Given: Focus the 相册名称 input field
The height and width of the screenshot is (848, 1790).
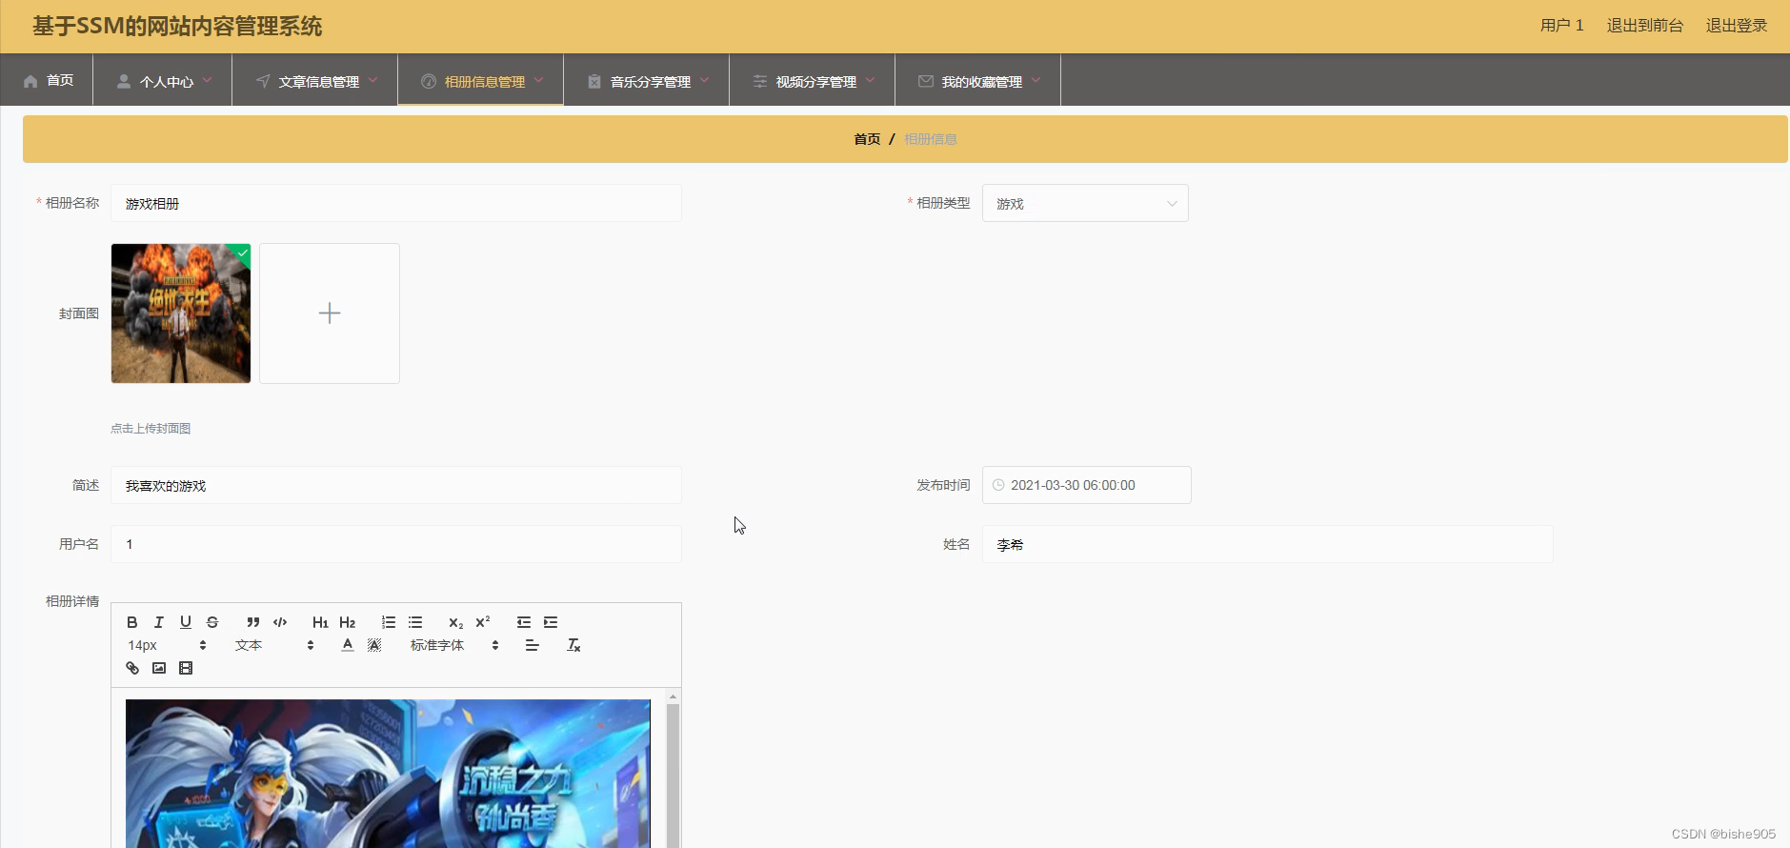Looking at the screenshot, I should tap(396, 203).
